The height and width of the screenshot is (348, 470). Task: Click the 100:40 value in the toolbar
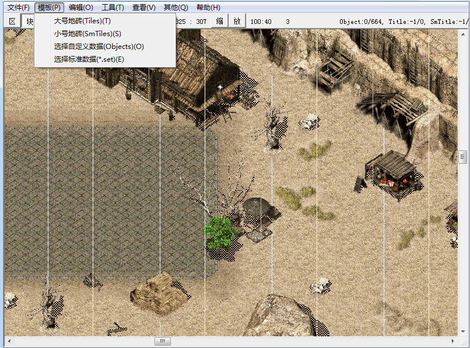pos(261,22)
